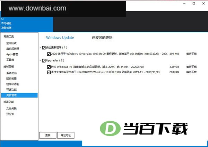
Task: Uncheck the KB4574727 cumulative update checkbox
Action: 49,54
